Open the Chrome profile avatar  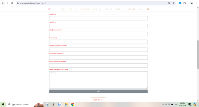[x=192, y=3]
